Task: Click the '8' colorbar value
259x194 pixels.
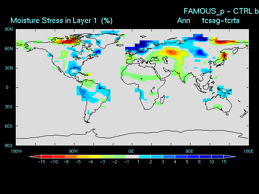Action: click(x=200, y=162)
